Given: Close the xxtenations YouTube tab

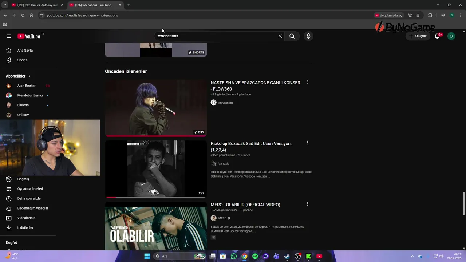Looking at the screenshot, I should [120, 5].
